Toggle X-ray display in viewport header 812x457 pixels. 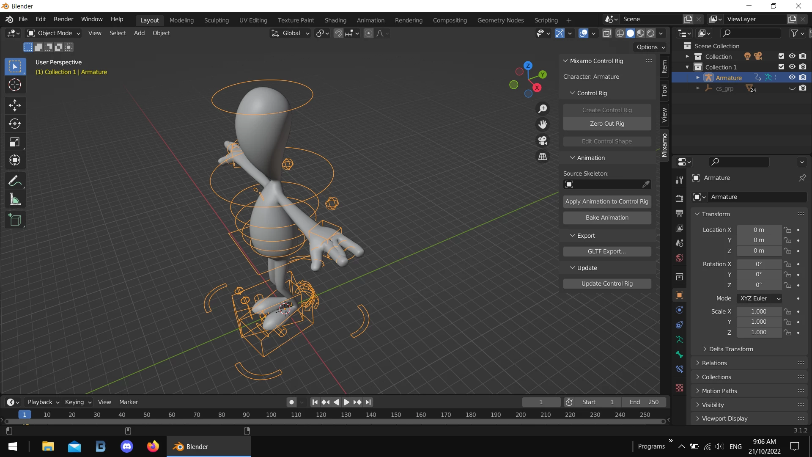point(607,33)
